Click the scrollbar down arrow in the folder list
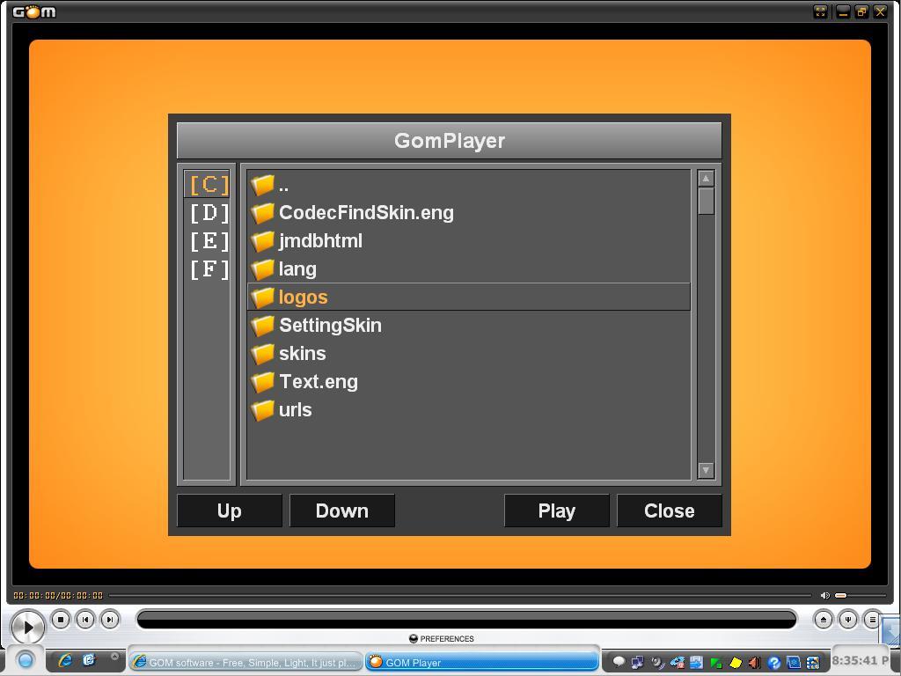Screen dimensions: 901x676 pos(704,471)
